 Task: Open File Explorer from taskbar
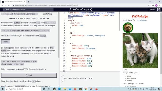pos(65,89)
